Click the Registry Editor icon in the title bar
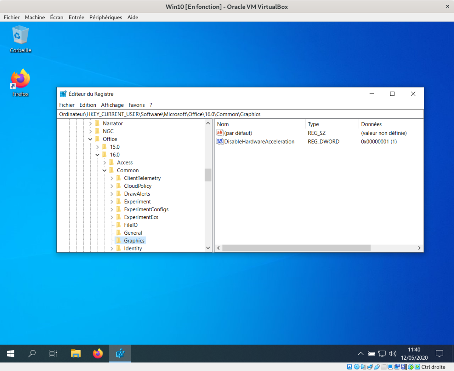The width and height of the screenshot is (454, 371). 62,94
